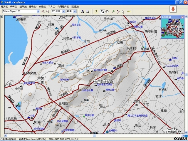Select the Distance measure ruler tool
This screenshot has width=188, height=141.
coord(129,12)
